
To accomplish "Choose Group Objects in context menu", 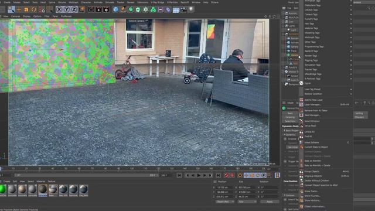I will 325,172.
